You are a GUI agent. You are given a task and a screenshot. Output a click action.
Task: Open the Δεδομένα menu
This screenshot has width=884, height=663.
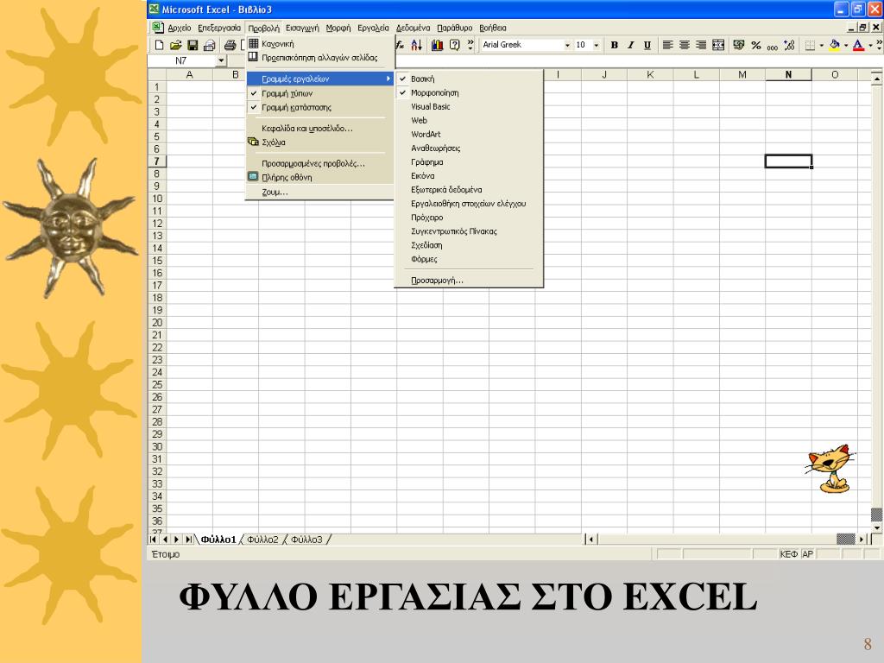coord(414,28)
